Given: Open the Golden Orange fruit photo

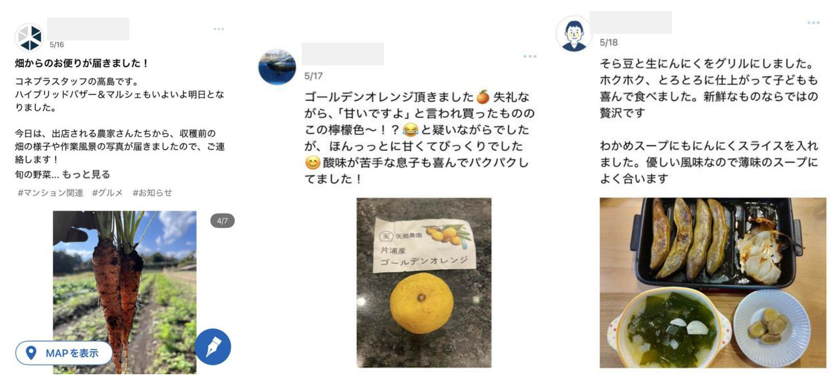Looking at the screenshot, I should pos(424,283).
